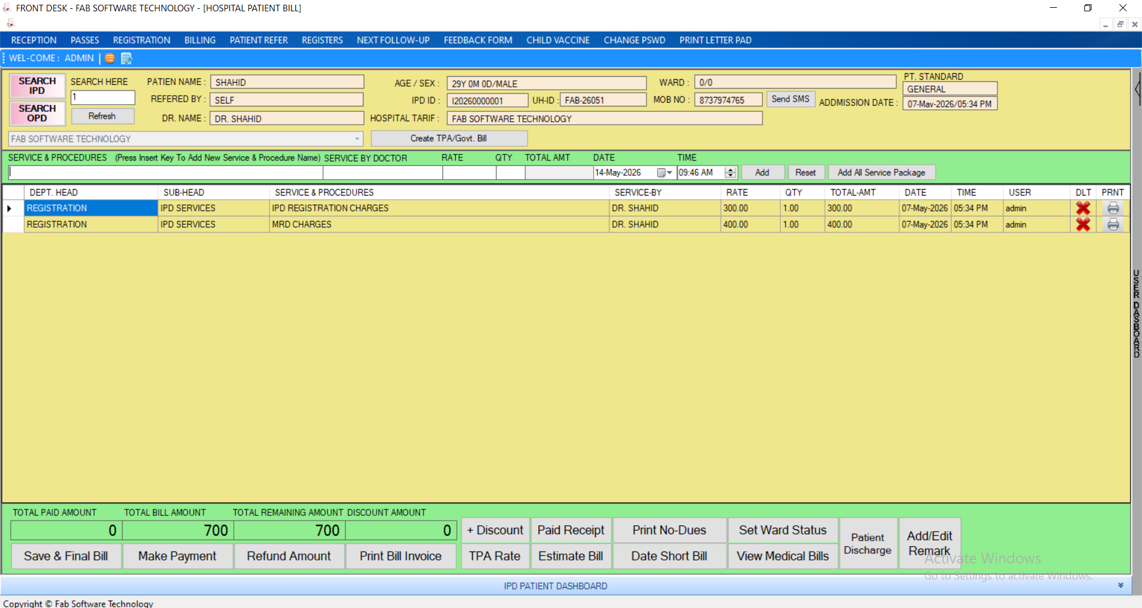The width and height of the screenshot is (1142, 608).
Task: Print the MRD CHARGES row
Action: click(1113, 224)
